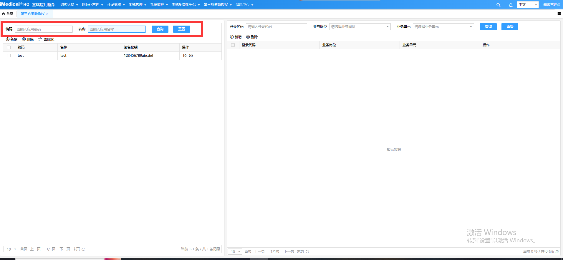563x260 pixels.
Task: Click the edit icon in test row
Action: (x=185, y=56)
